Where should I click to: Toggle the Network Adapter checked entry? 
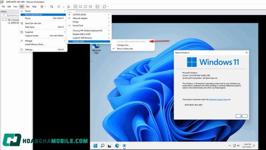[x=89, y=18]
